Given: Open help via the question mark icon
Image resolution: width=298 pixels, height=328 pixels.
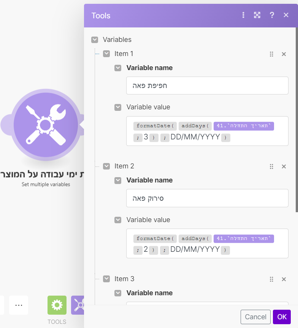Looking at the screenshot, I should click(x=272, y=15).
